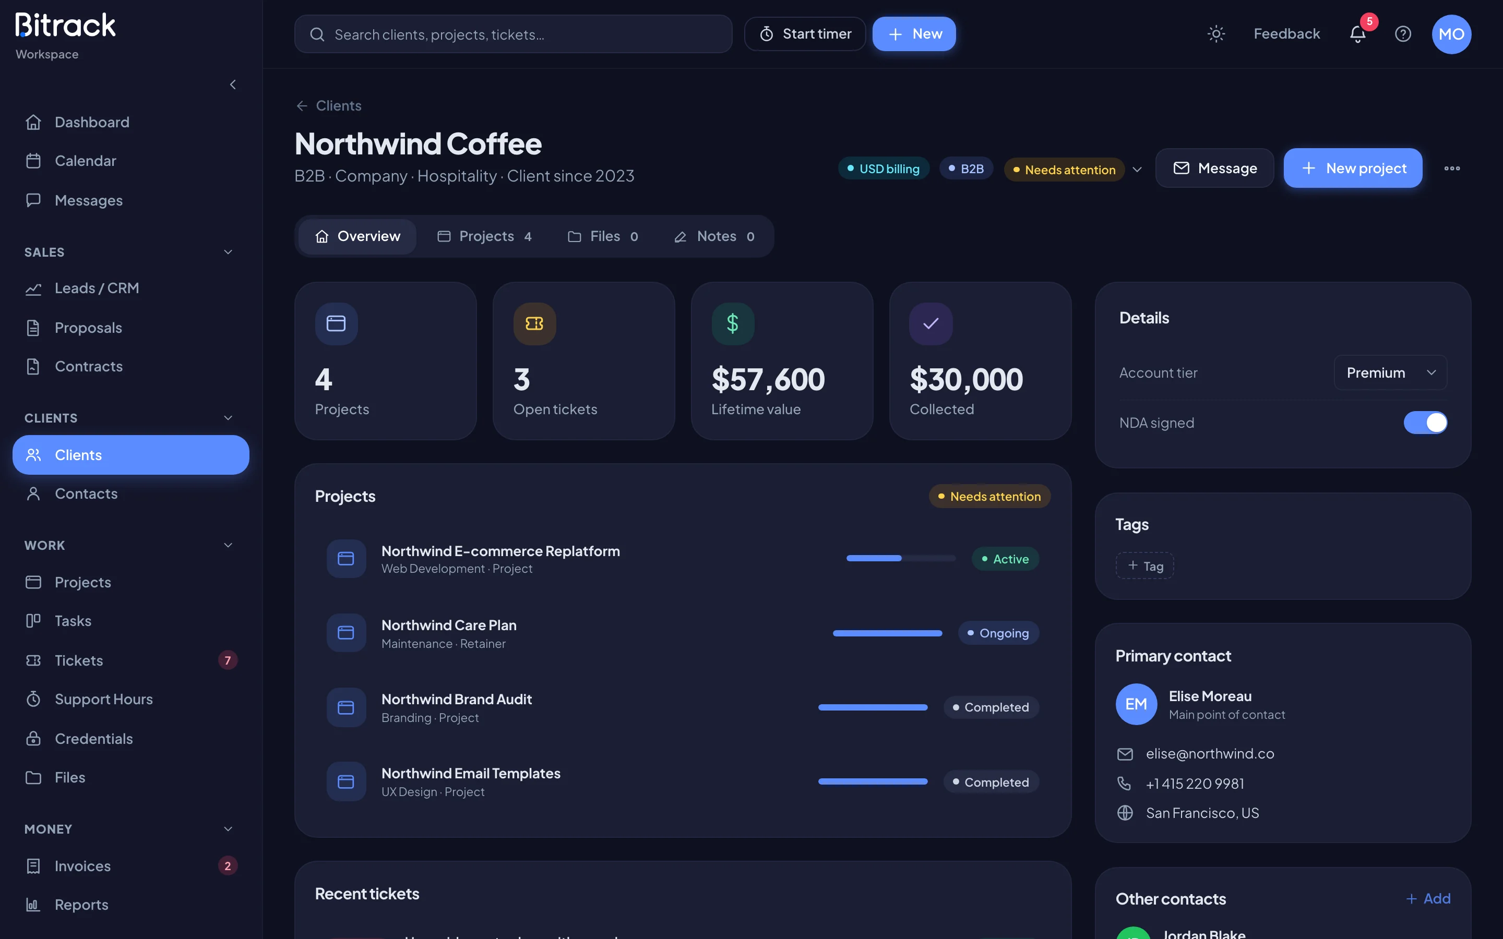Click the Open tickets ticket icon
The width and height of the screenshot is (1503, 939).
tap(534, 323)
